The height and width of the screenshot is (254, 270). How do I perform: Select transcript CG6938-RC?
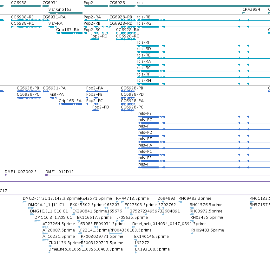26,27
